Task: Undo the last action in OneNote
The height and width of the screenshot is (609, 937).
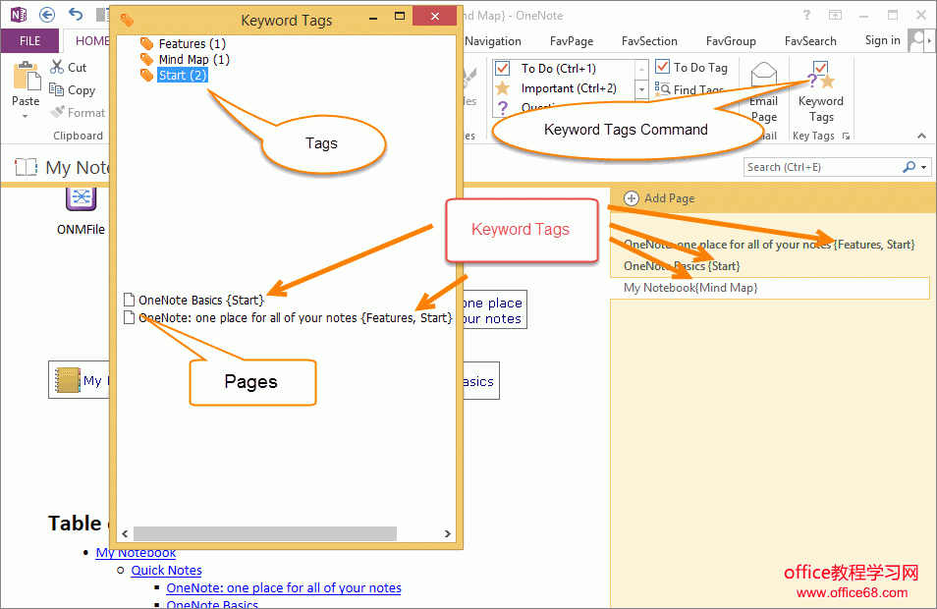Action: pos(76,14)
